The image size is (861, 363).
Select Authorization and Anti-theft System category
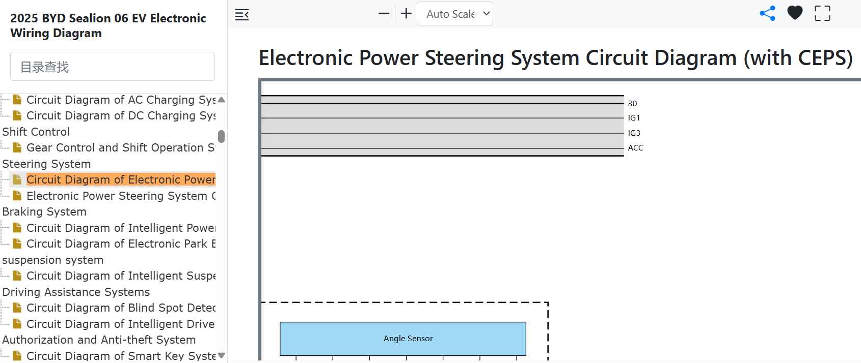point(99,340)
